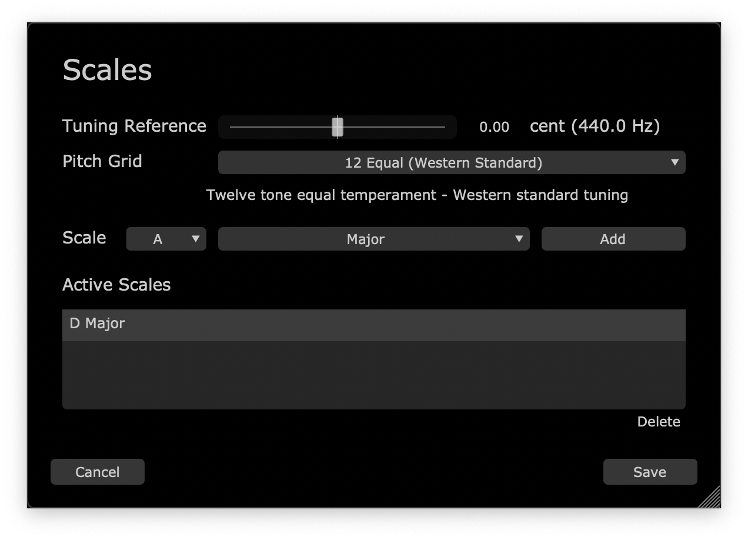Click the Tuning Reference slider handle
Viewport: 748px width, 540px height.
(337, 127)
